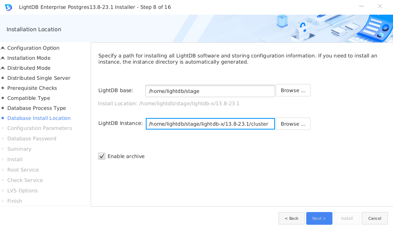This screenshot has height=229, width=393.
Task: Browse for the LightDB Instance directory
Action: tap(293, 124)
